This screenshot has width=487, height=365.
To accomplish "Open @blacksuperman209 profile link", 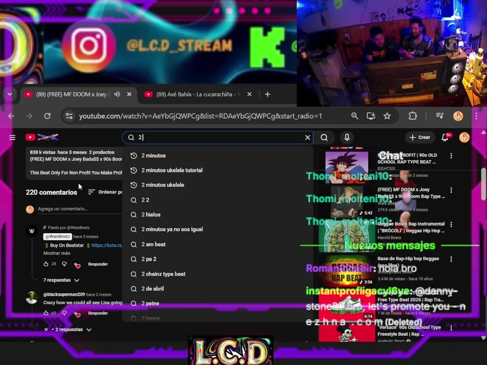I will [64, 294].
